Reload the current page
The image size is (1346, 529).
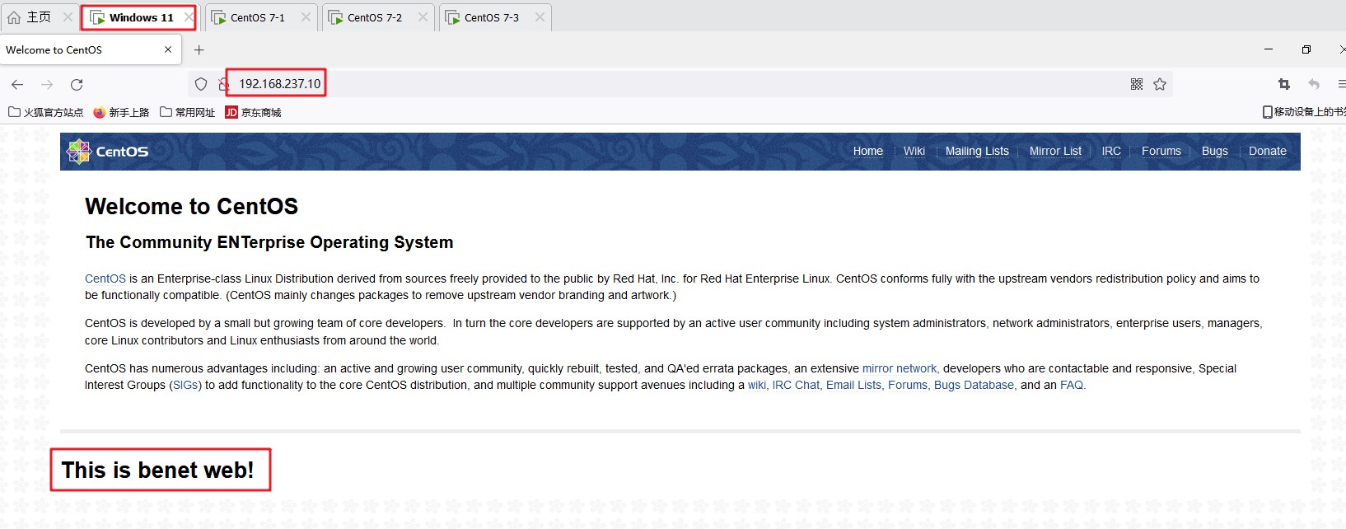click(x=77, y=84)
